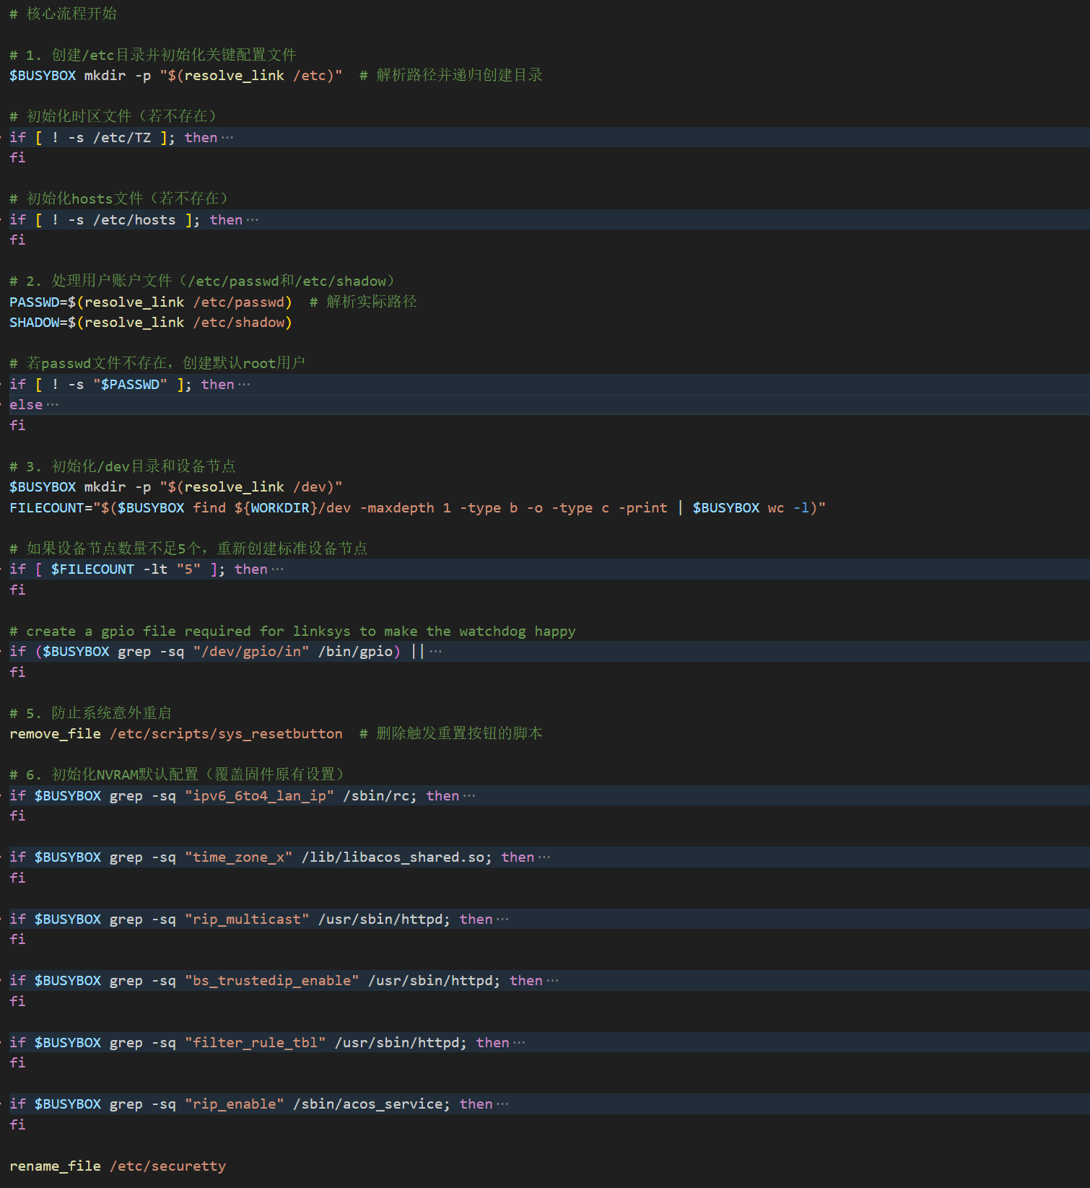Expand folded block for bs_trustedip_enable check
This screenshot has height=1188, width=1090.
coord(552,980)
